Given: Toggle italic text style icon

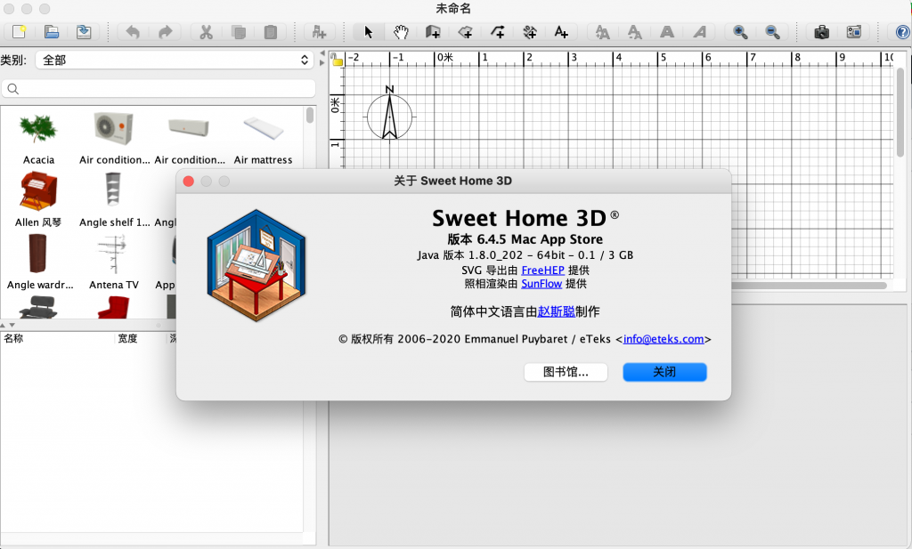Looking at the screenshot, I should coord(699,32).
